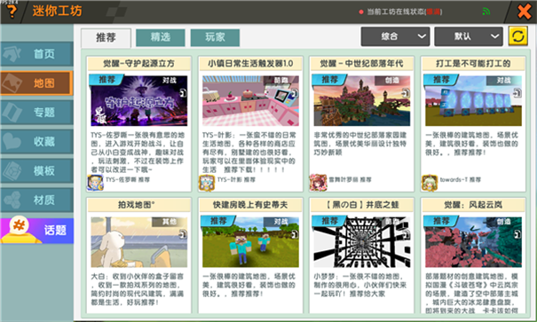This screenshot has width=537, height=322.
Task: Click the 迷你工坊 window title
Action: pos(57,11)
